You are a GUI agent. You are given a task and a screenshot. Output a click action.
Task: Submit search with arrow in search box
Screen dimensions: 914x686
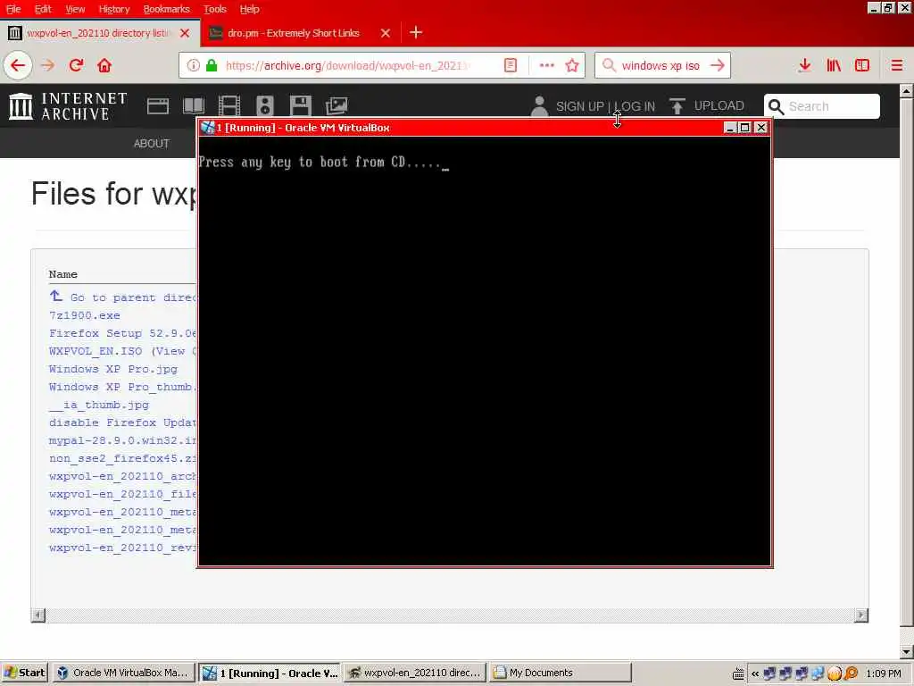coord(717,65)
